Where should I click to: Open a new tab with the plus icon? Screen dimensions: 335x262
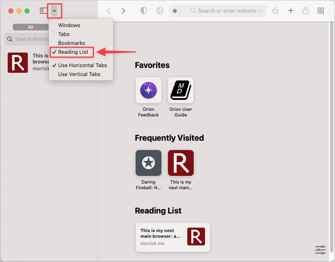(291, 11)
